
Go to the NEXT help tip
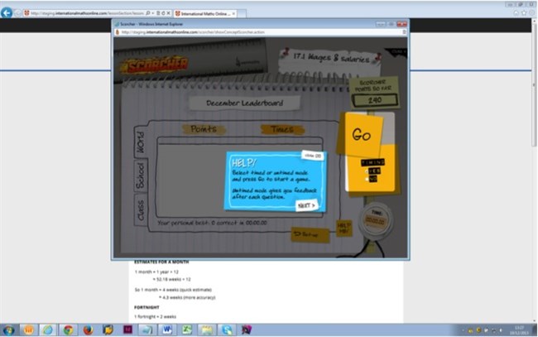coord(306,205)
